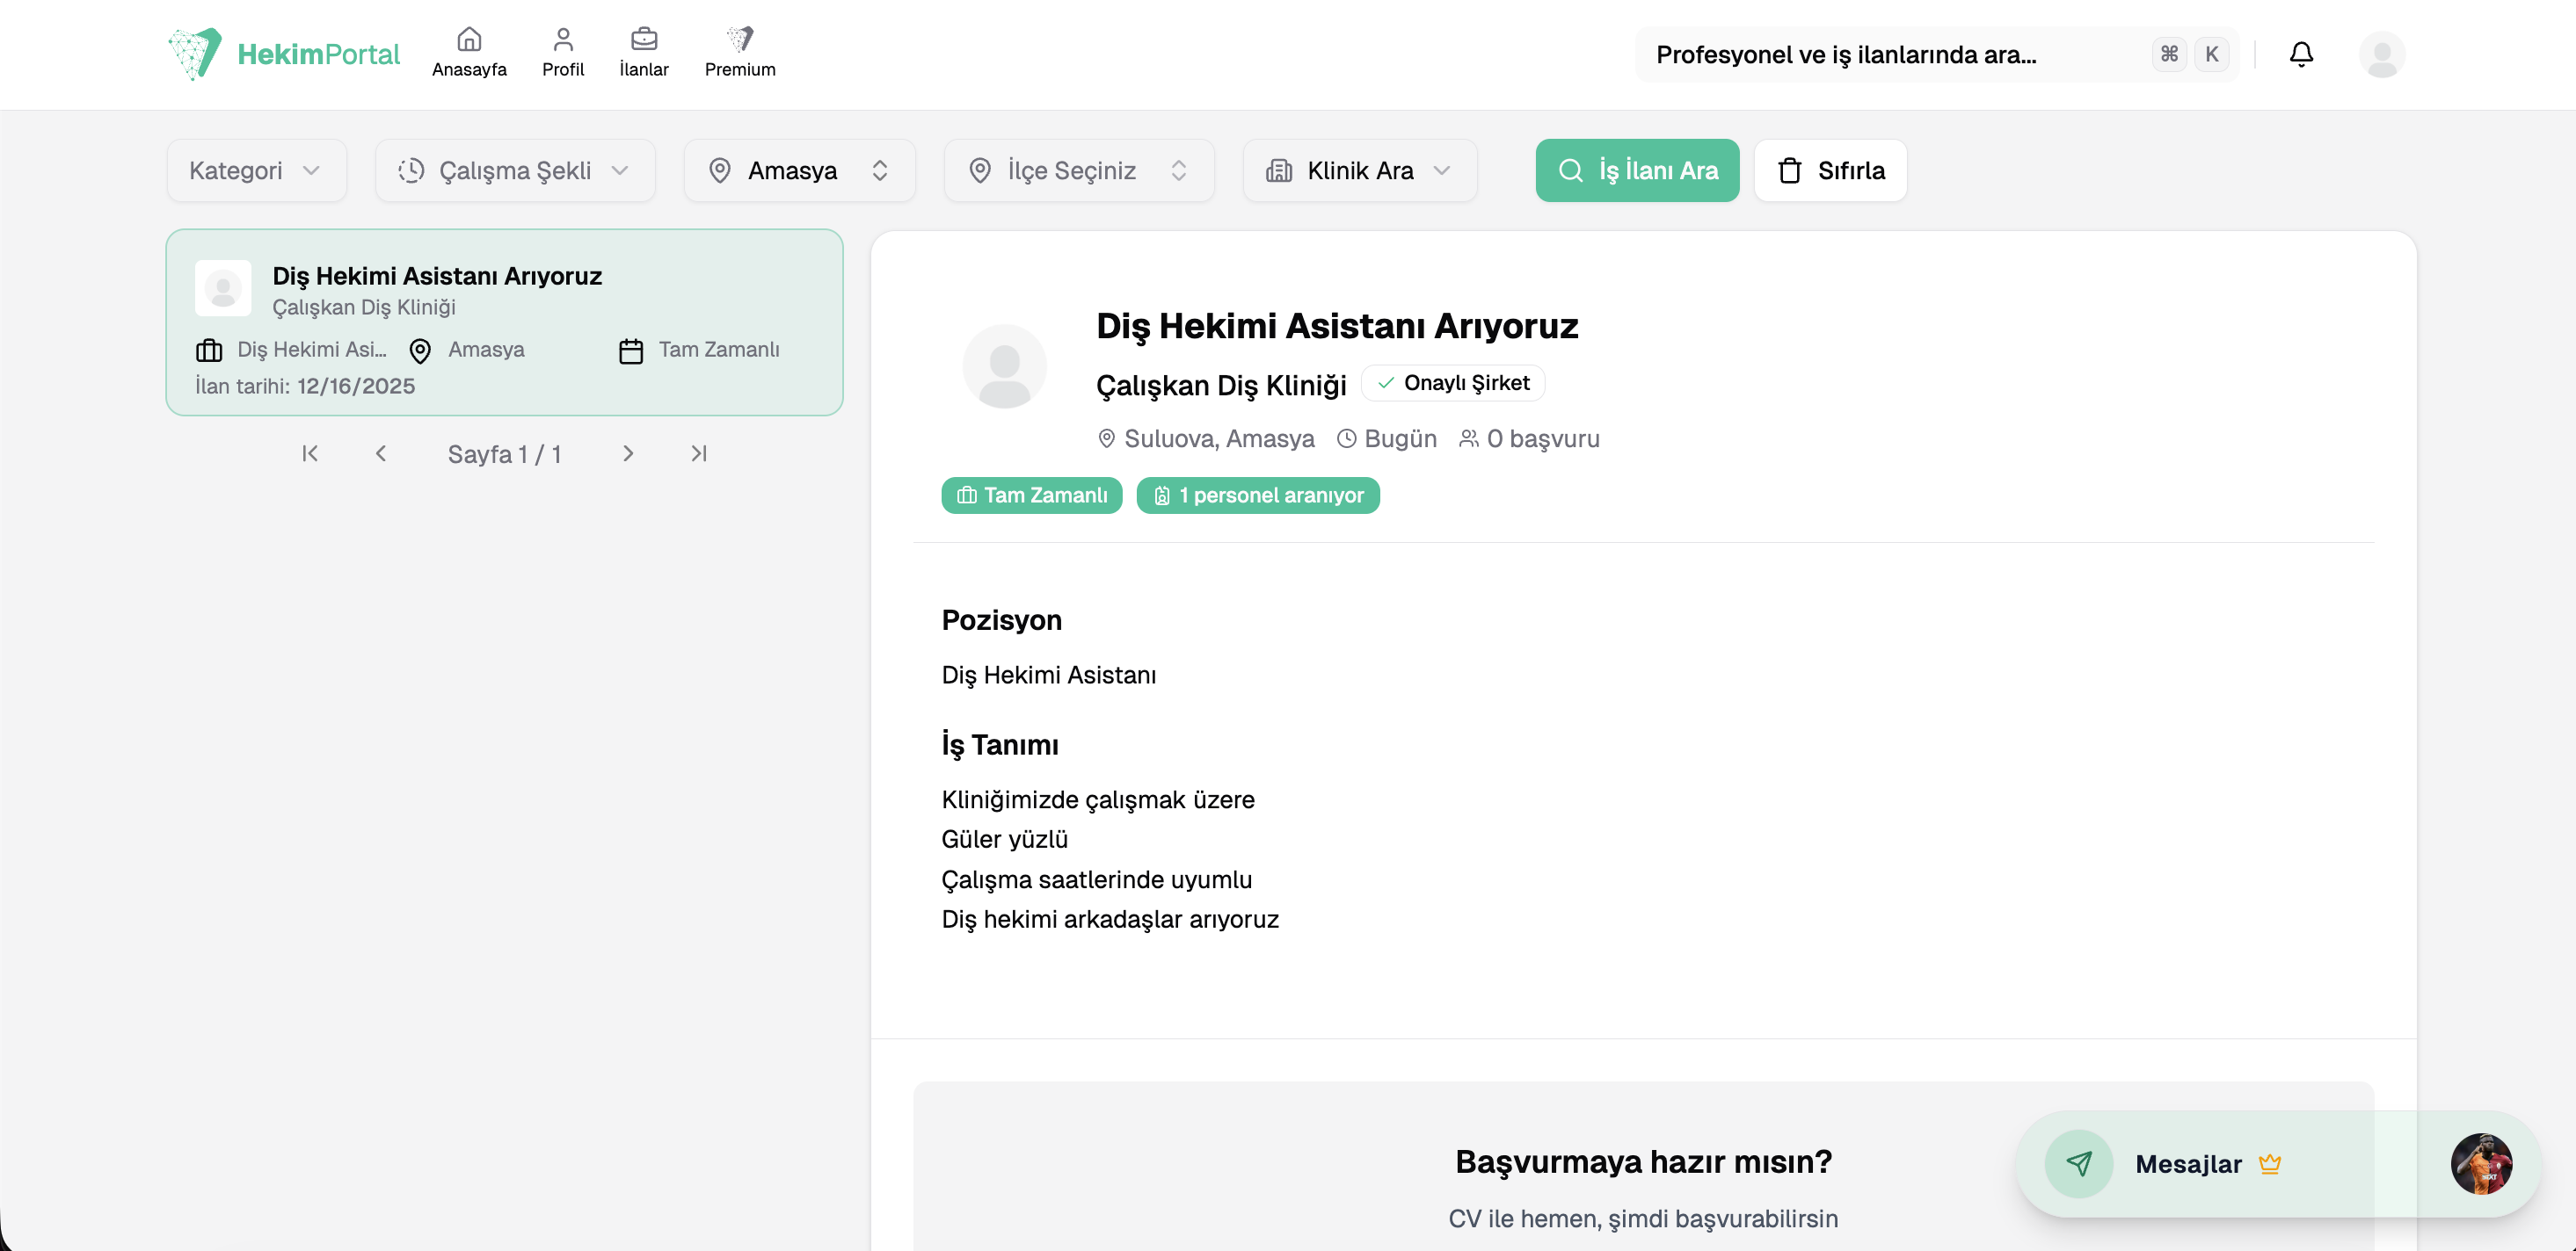2576x1251 pixels.
Task: Open the İlçe Seçiniz selector
Action: [x=1078, y=170]
